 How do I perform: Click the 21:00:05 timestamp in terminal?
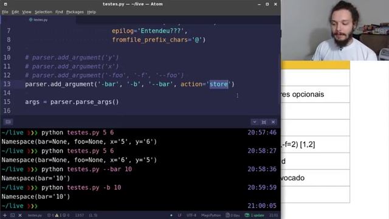point(262,206)
